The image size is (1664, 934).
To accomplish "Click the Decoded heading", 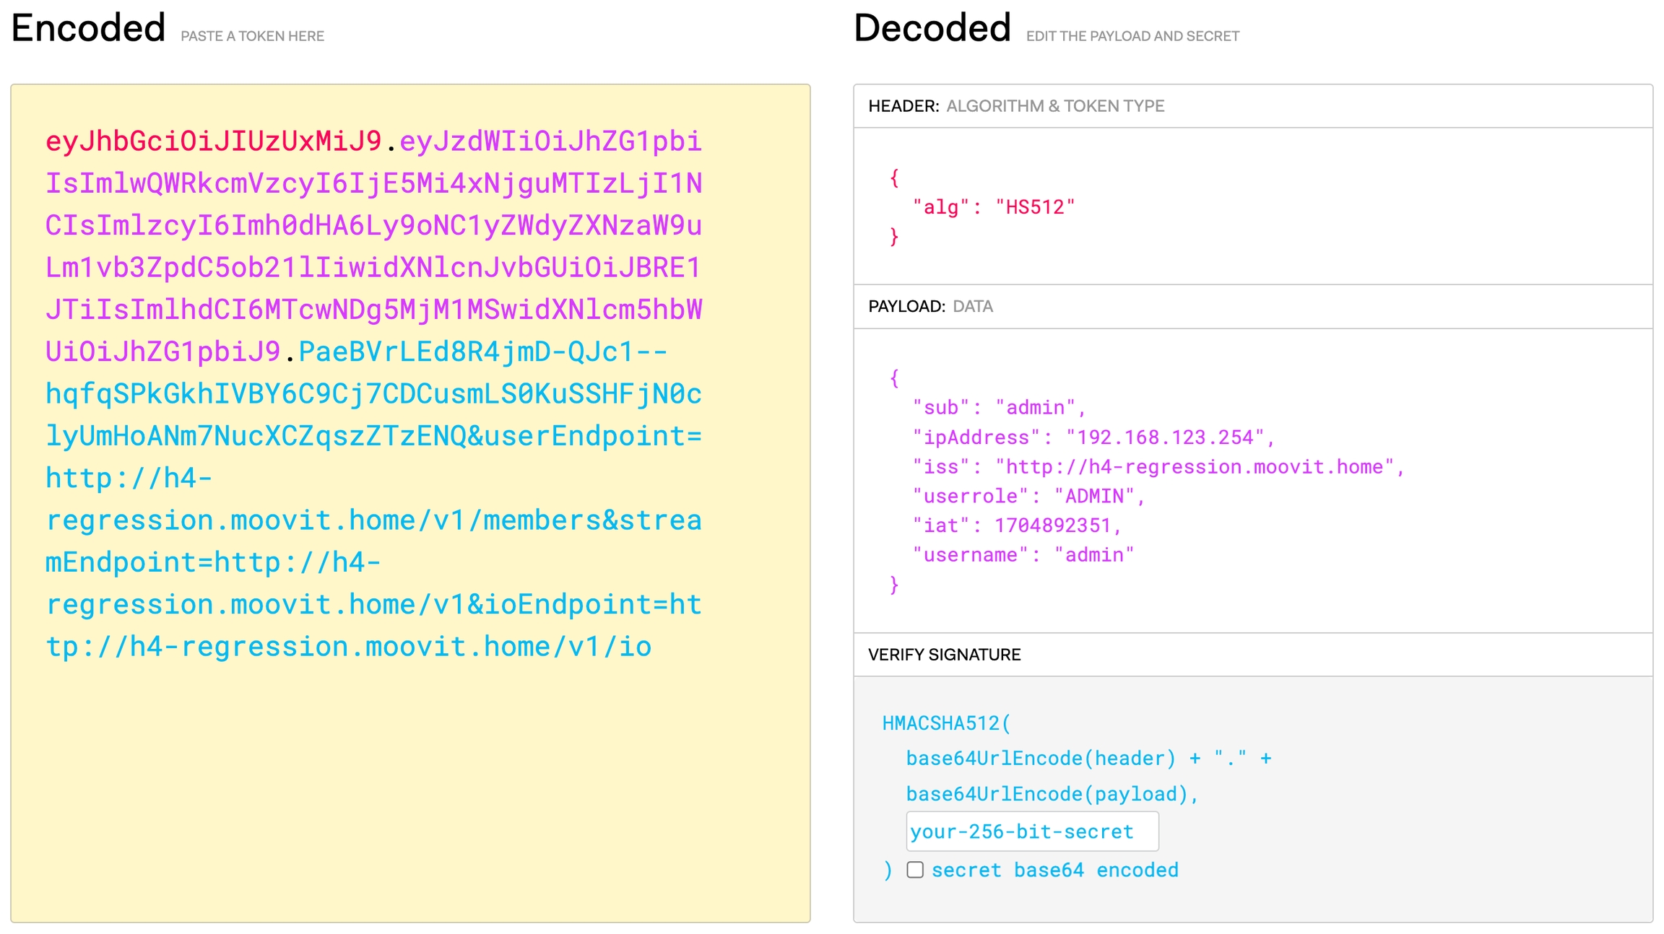I will click(932, 29).
